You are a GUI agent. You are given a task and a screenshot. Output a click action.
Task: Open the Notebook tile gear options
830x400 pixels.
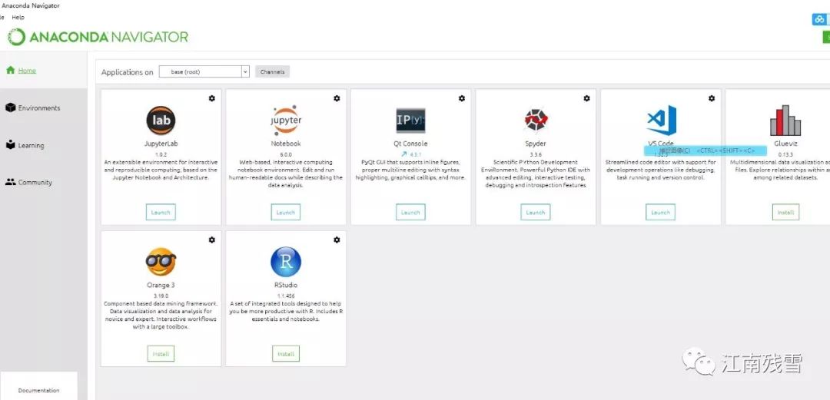[x=337, y=98]
